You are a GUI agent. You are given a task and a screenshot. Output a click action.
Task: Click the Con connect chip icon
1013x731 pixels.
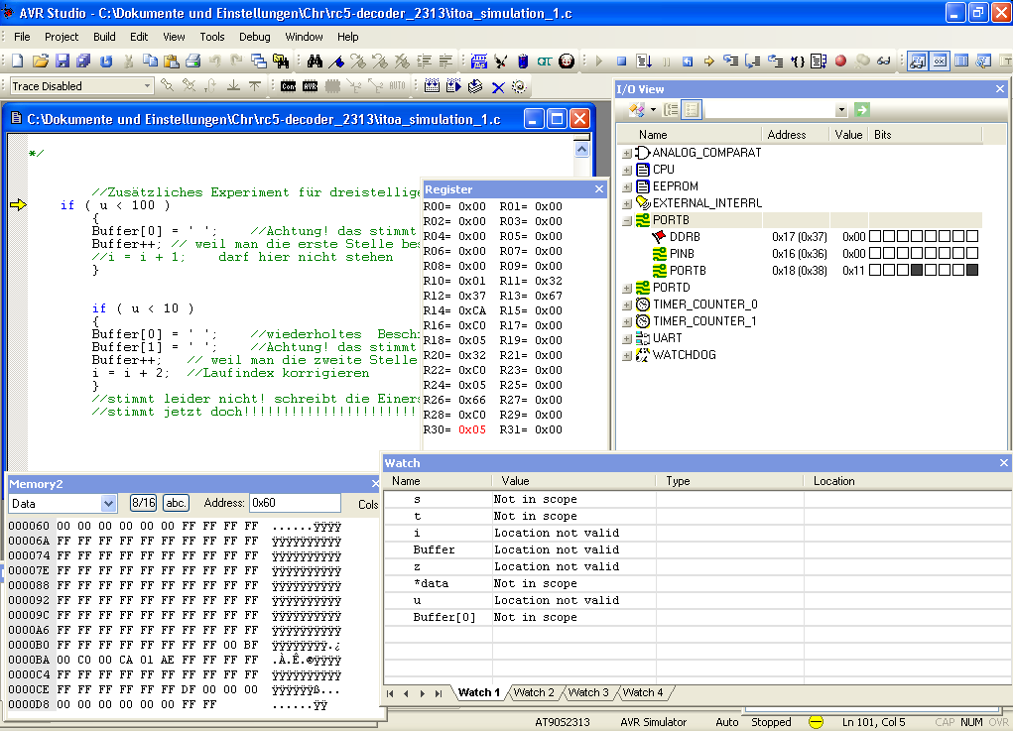(x=288, y=86)
